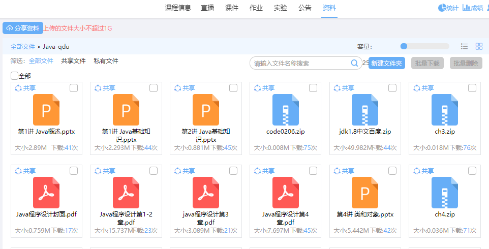Viewport: 489px width, 249px height.
Task: Open the 第4讲 类和对象.pptx file icon
Action: pos(365,193)
